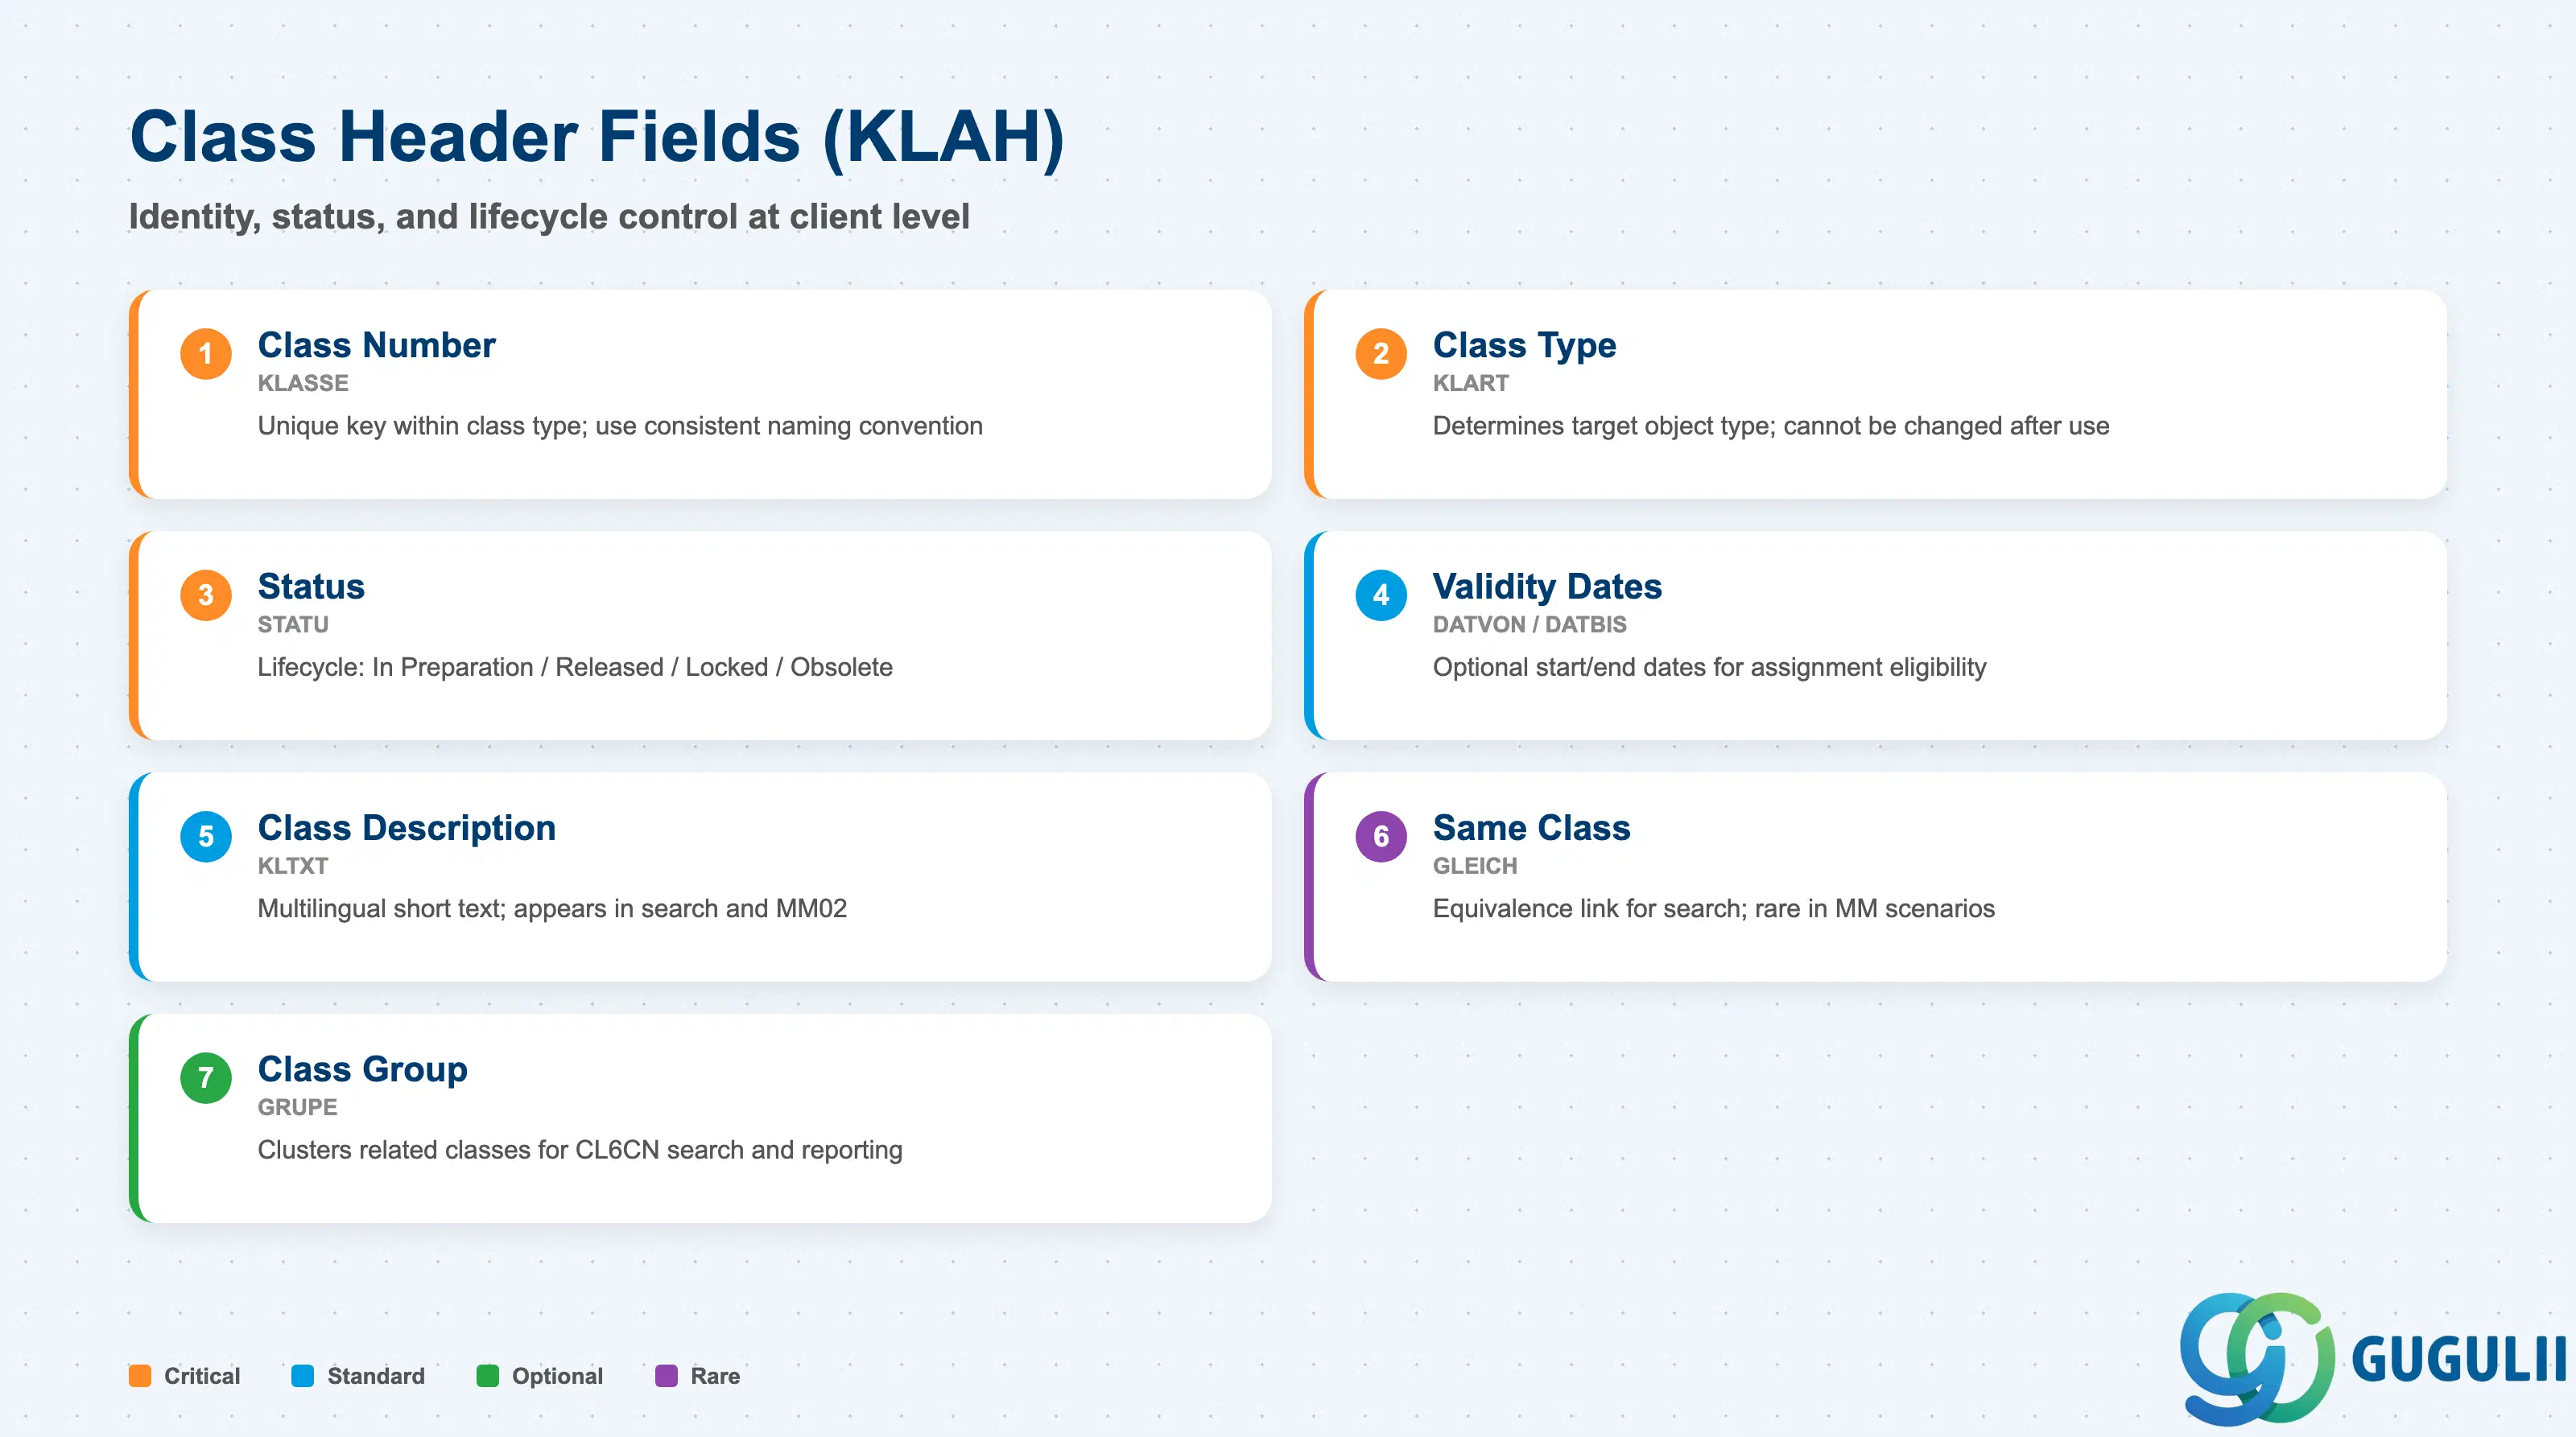Open the Class Number card heading
The height and width of the screenshot is (1437, 2576).
(x=376, y=344)
